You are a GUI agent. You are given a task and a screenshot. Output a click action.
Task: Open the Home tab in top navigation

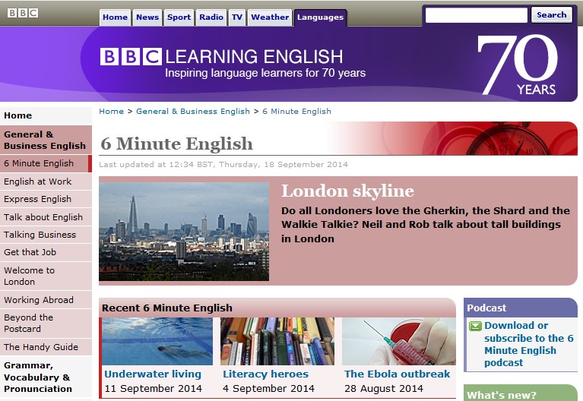tap(115, 17)
